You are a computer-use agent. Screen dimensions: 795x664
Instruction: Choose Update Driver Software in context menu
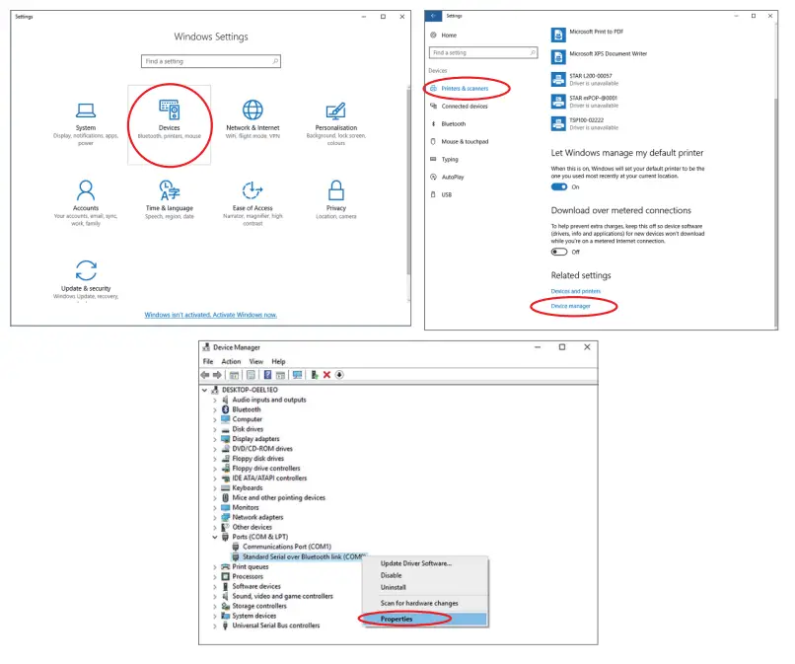[x=425, y=563]
